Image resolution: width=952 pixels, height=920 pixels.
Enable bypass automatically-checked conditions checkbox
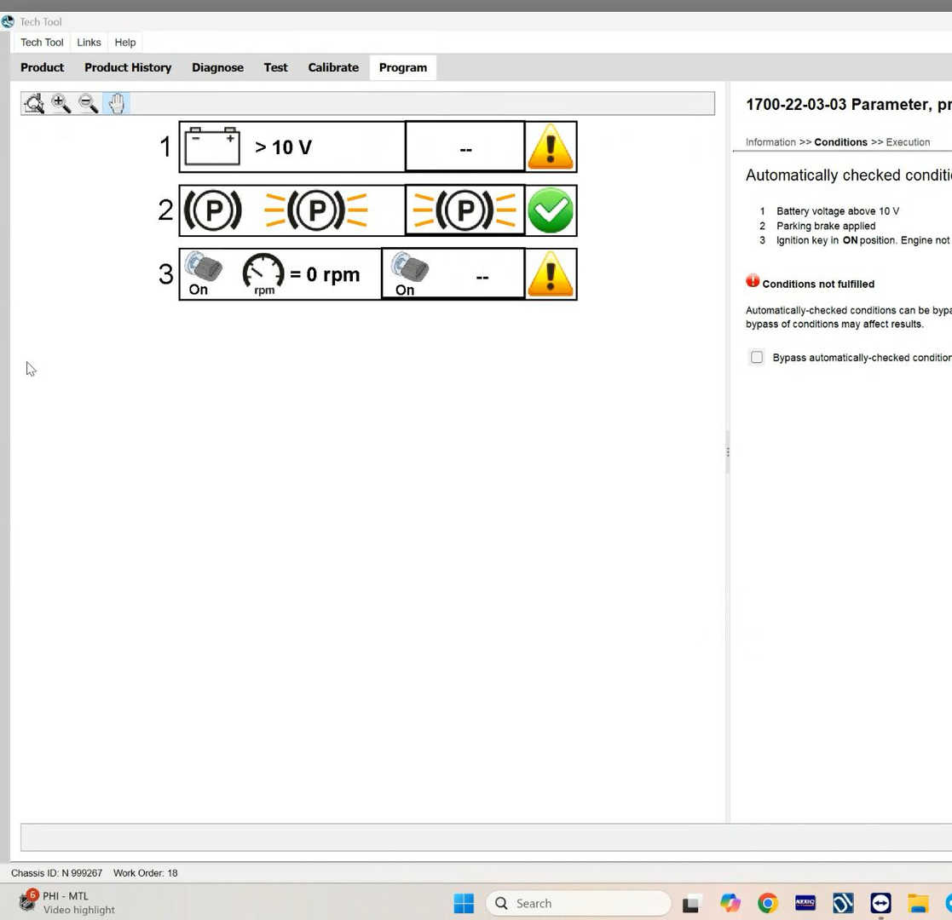coord(757,358)
